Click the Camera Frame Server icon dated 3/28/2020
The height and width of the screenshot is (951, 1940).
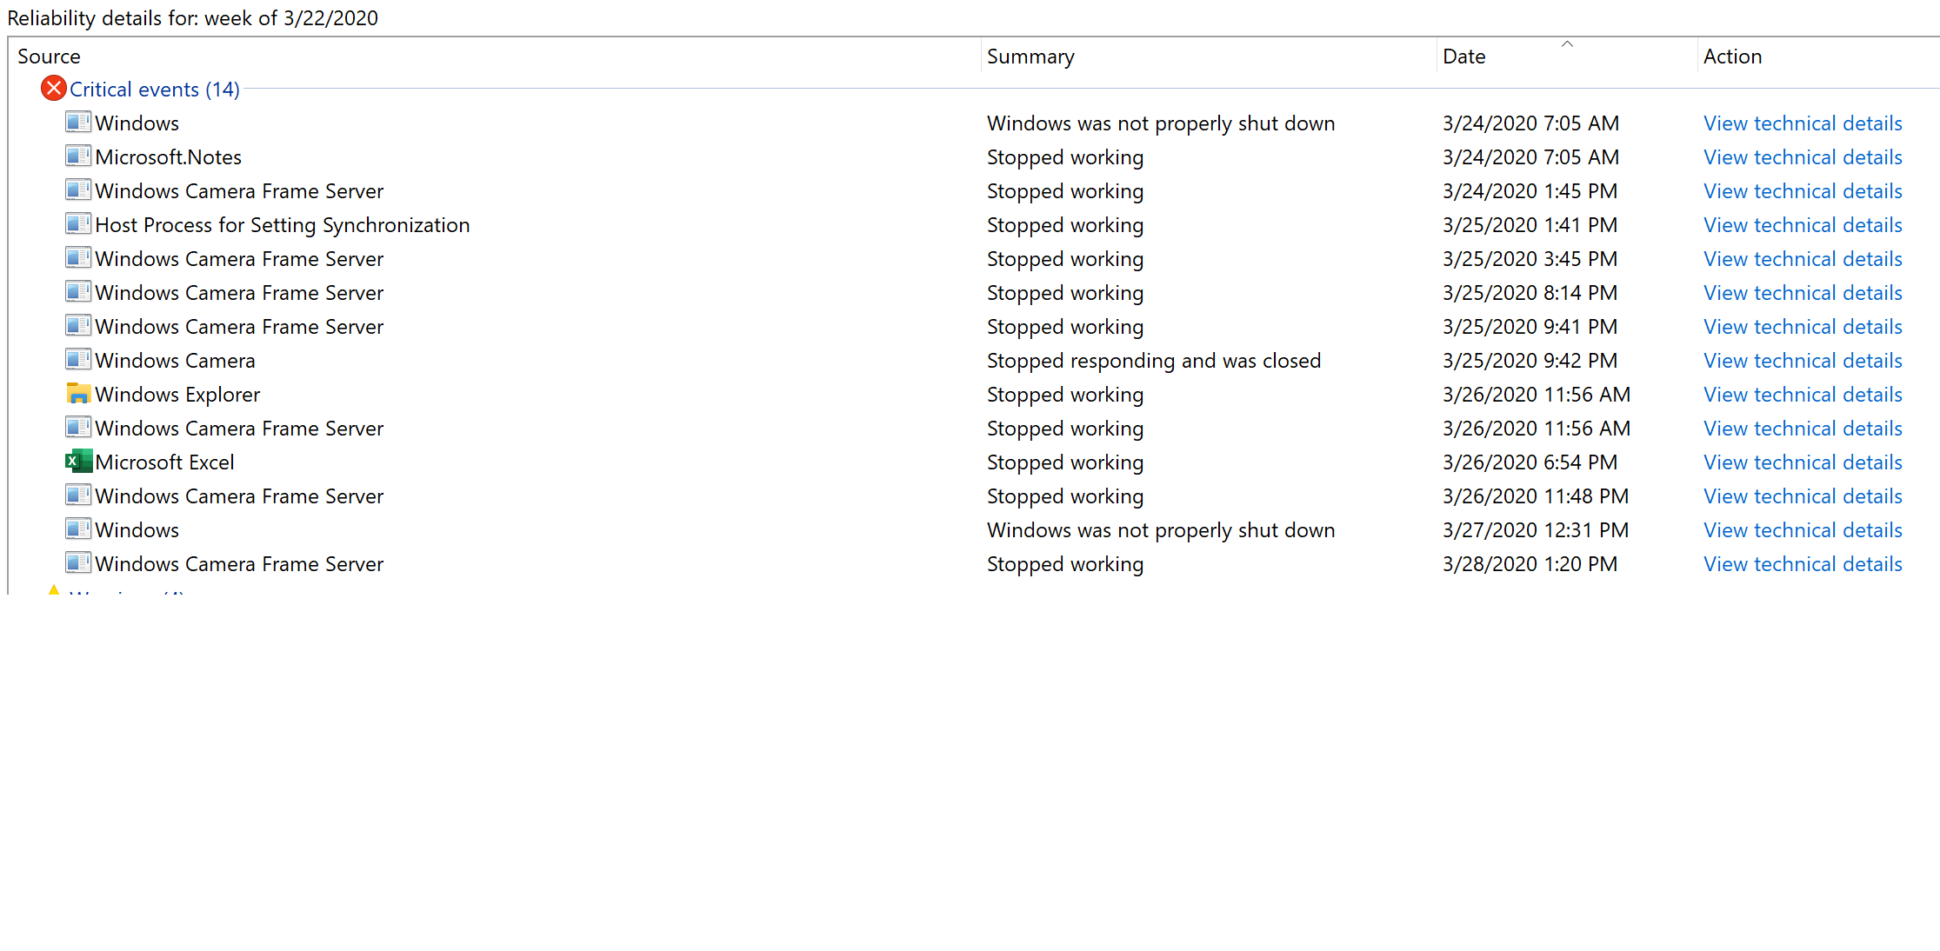(78, 563)
